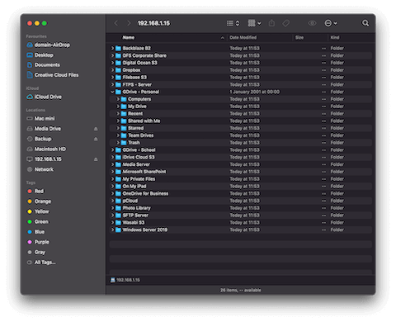This screenshot has width=396, height=322.
Task: Select the GDrive - School folder icon
Action: point(118,150)
